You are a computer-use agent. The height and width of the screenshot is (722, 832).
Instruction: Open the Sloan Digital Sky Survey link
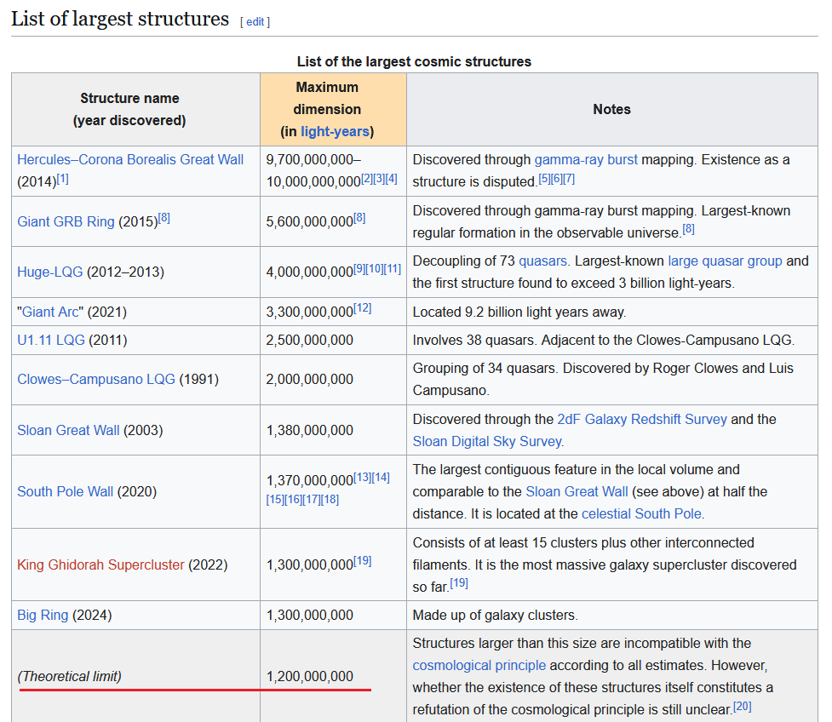coord(487,441)
